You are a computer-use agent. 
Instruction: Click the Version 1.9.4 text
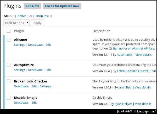click(x=101, y=71)
